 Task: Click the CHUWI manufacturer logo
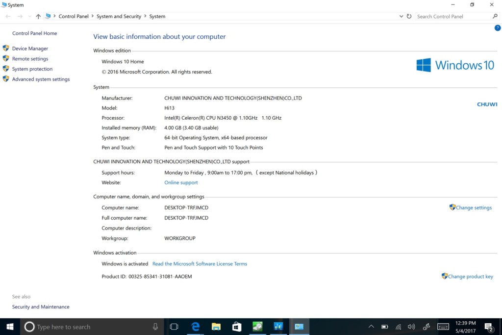[487, 104]
